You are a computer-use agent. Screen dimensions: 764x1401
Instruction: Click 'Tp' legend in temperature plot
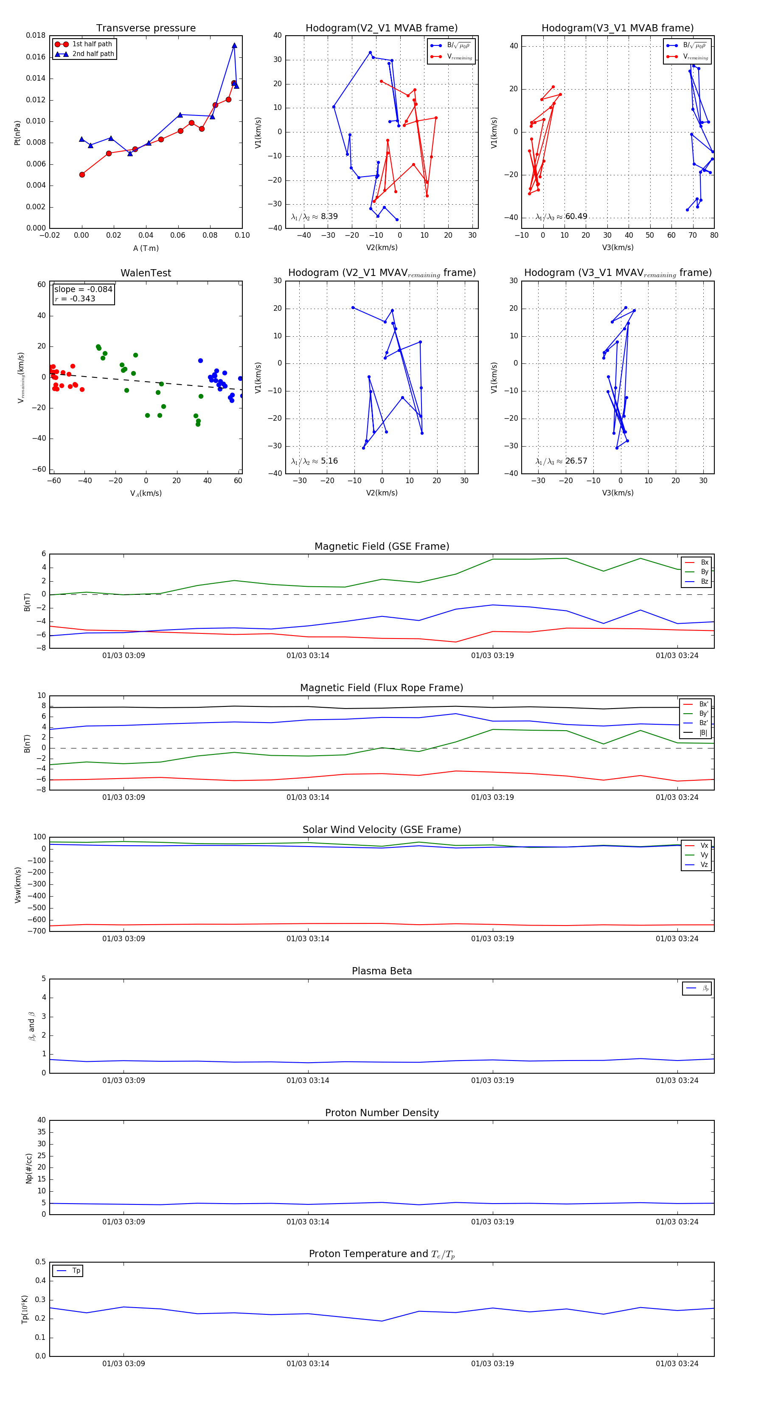pos(68,1271)
